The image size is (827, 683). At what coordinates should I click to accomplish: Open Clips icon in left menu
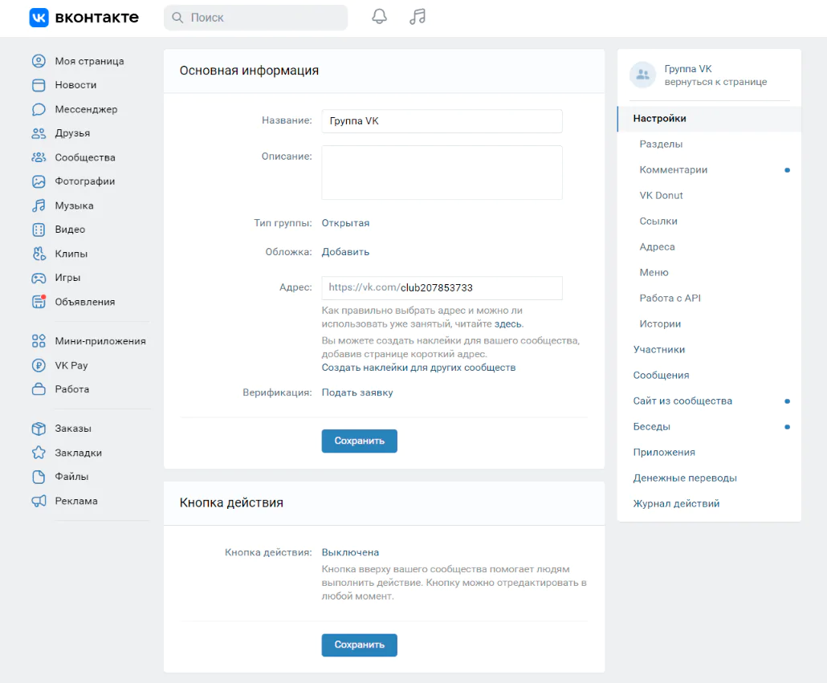click(39, 254)
